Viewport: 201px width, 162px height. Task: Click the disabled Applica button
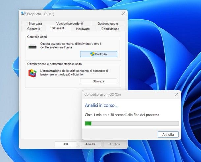(115, 144)
